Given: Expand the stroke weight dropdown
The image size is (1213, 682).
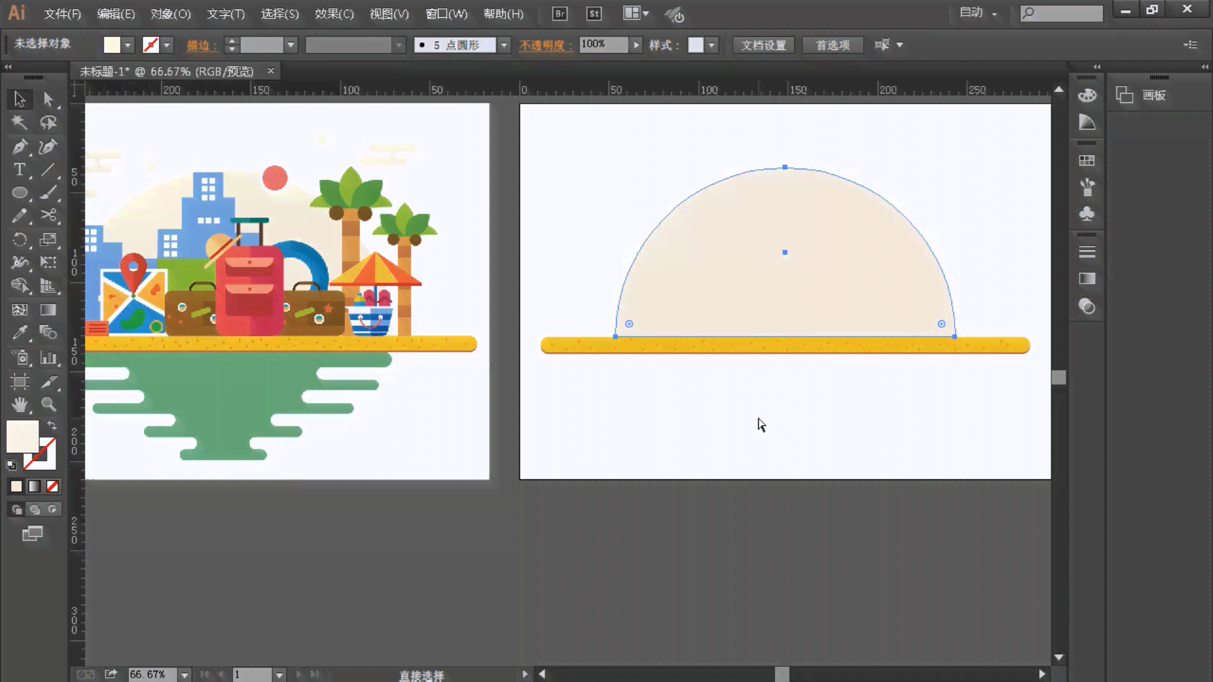Looking at the screenshot, I should [x=291, y=45].
